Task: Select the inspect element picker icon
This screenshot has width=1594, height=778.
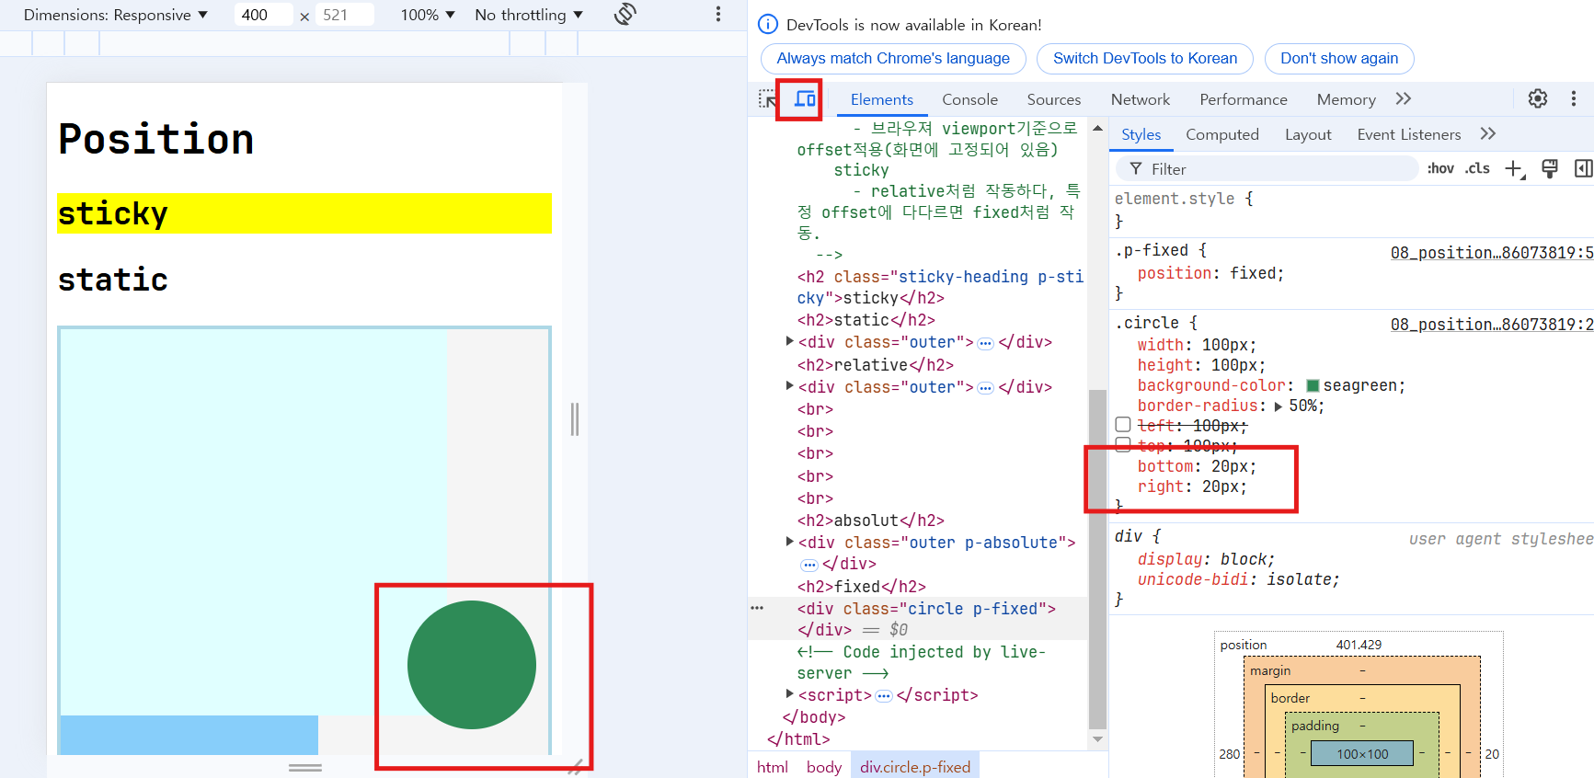Action: coord(766,99)
